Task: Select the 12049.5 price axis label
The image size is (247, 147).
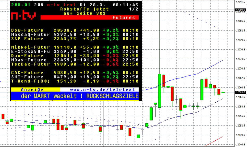Action: pyautogui.click(x=241, y=135)
